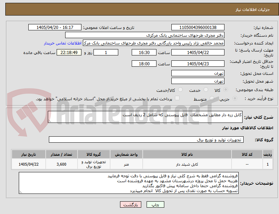
Task: Open اطلاعات تماس خریدار link
Action: (63, 43)
